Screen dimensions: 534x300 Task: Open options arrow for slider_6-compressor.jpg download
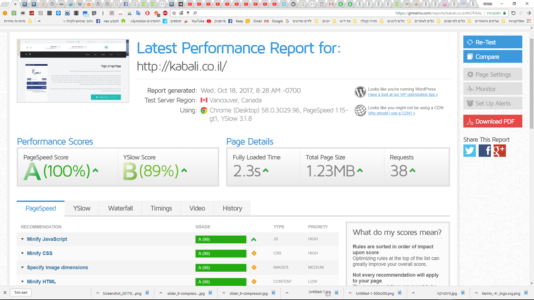[x=224, y=293]
